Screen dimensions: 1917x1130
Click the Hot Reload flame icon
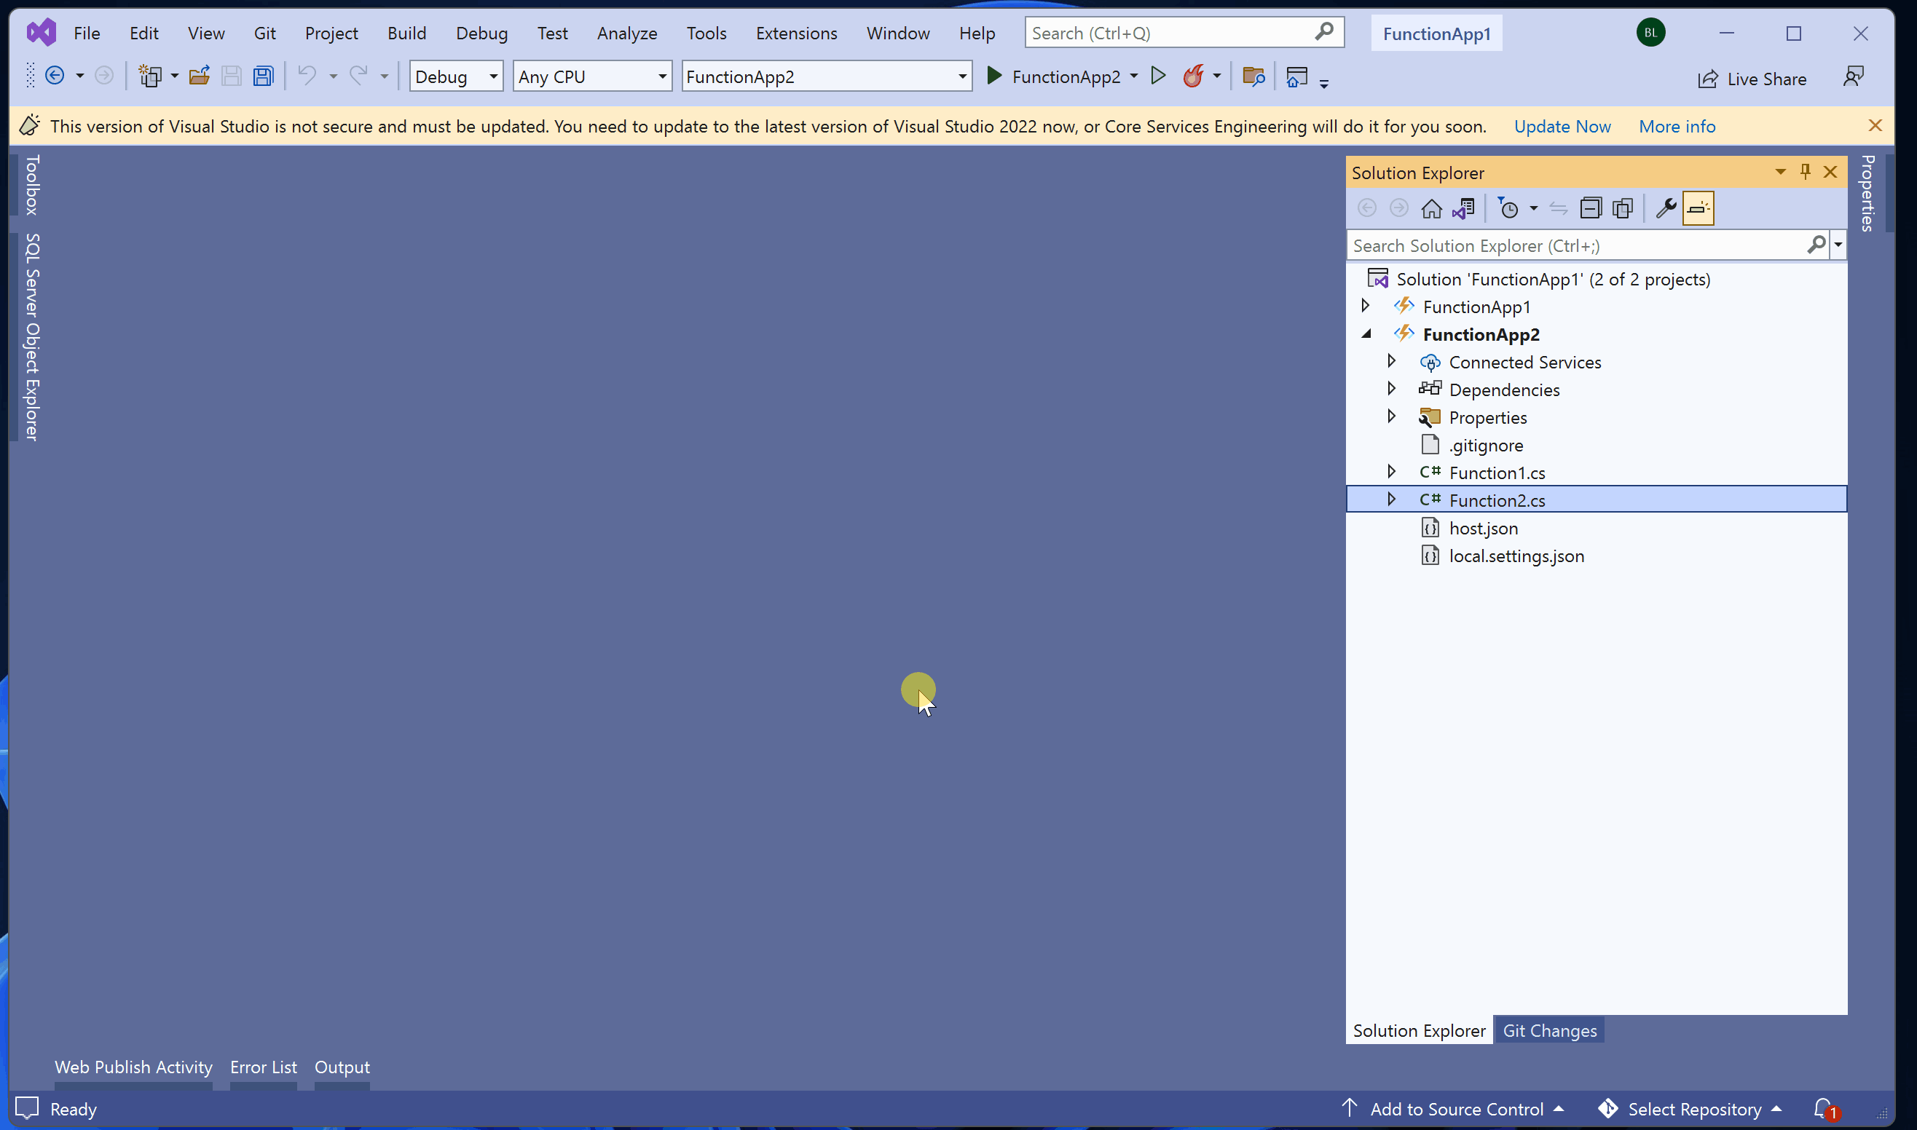[x=1193, y=76]
